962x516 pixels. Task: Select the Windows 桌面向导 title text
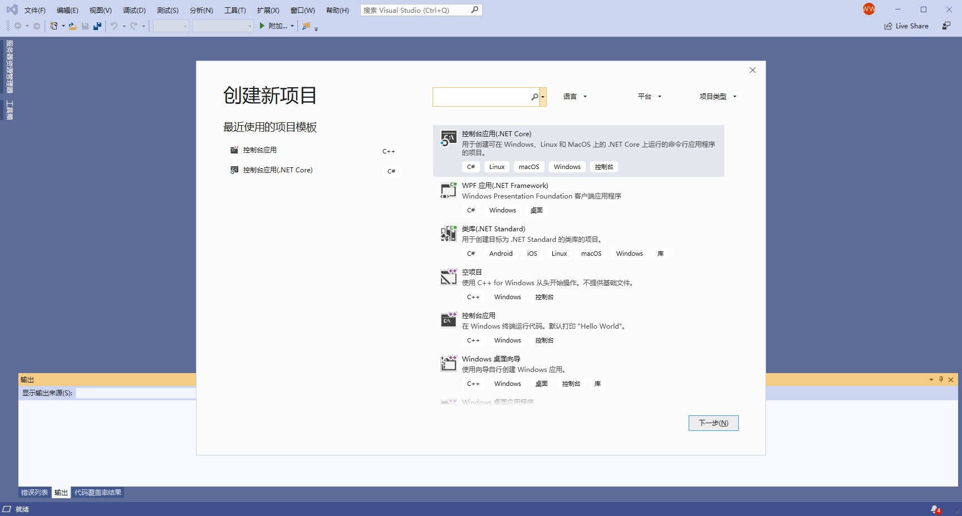491,359
